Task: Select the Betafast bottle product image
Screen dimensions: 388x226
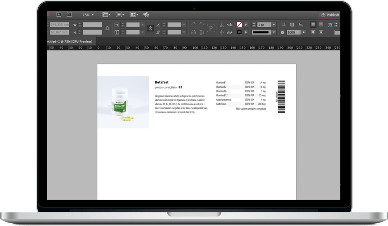Action: [x=123, y=102]
